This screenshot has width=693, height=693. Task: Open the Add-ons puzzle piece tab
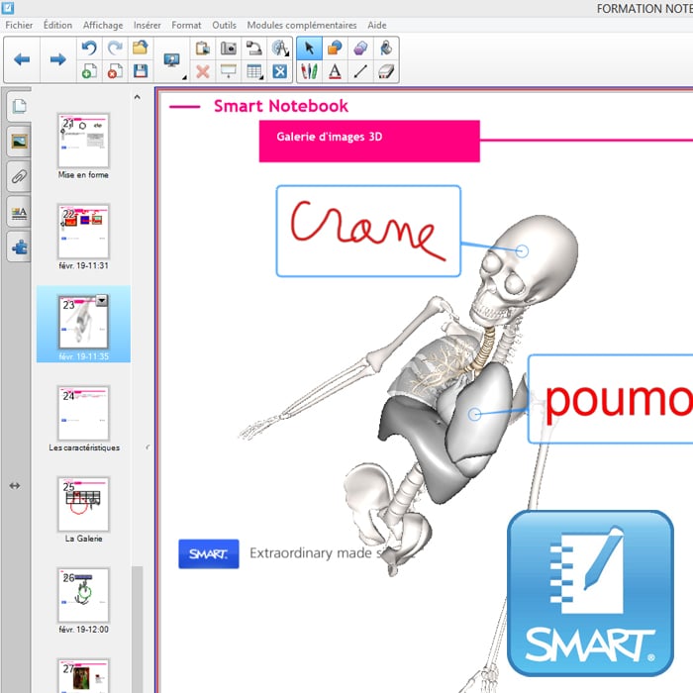click(x=18, y=247)
